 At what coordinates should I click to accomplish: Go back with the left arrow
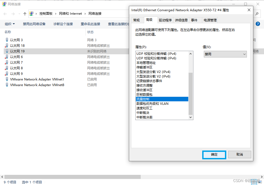5,14
